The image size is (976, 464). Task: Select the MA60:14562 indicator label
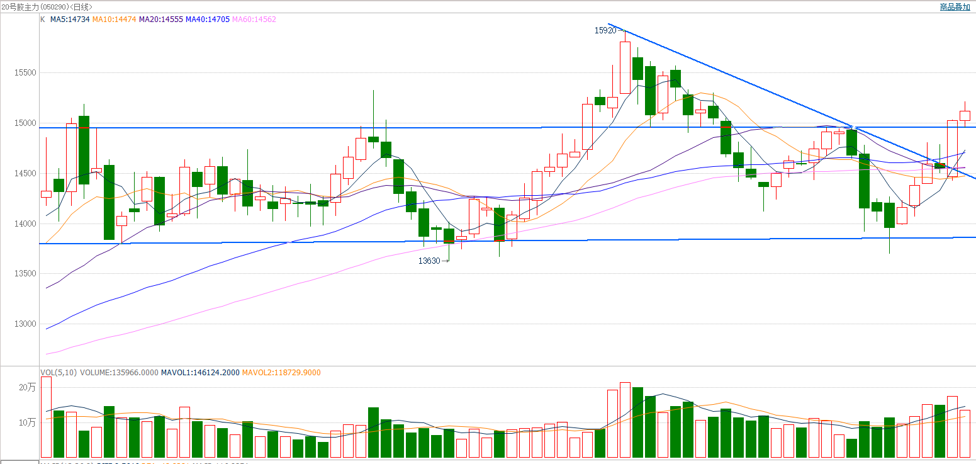coord(254,20)
